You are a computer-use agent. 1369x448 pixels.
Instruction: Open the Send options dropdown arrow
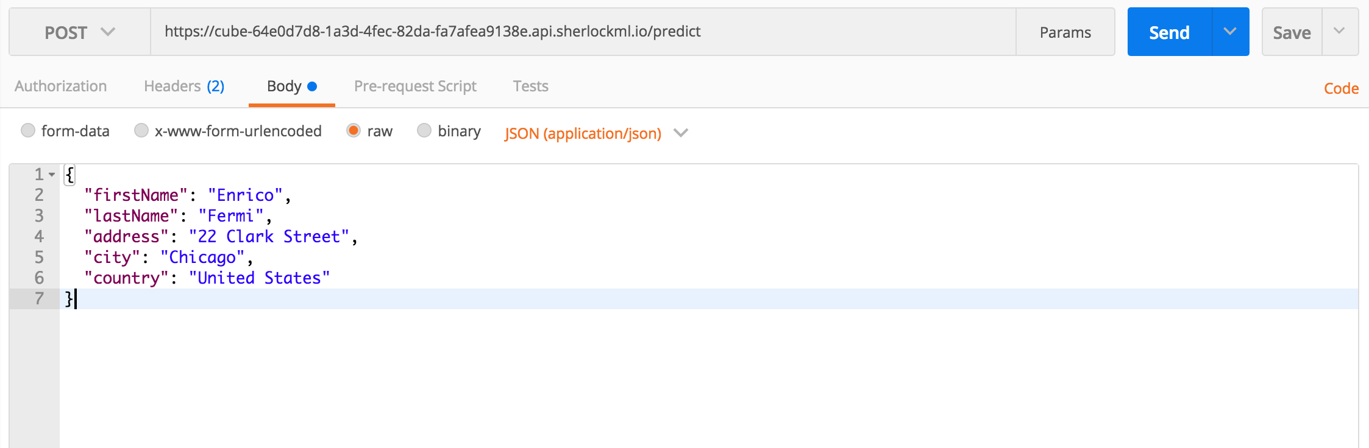(1230, 32)
